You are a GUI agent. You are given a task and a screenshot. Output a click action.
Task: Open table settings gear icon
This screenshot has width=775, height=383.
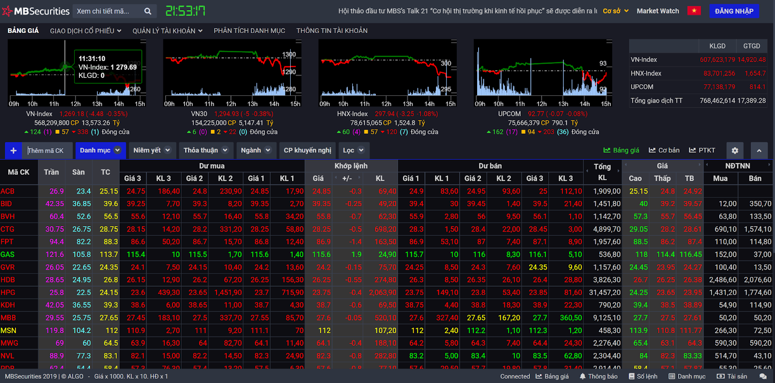click(735, 151)
